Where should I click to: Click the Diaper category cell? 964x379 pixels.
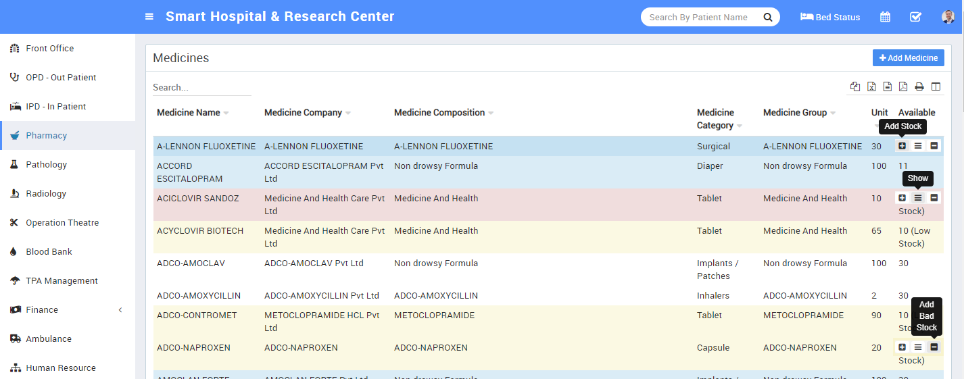(x=710, y=166)
